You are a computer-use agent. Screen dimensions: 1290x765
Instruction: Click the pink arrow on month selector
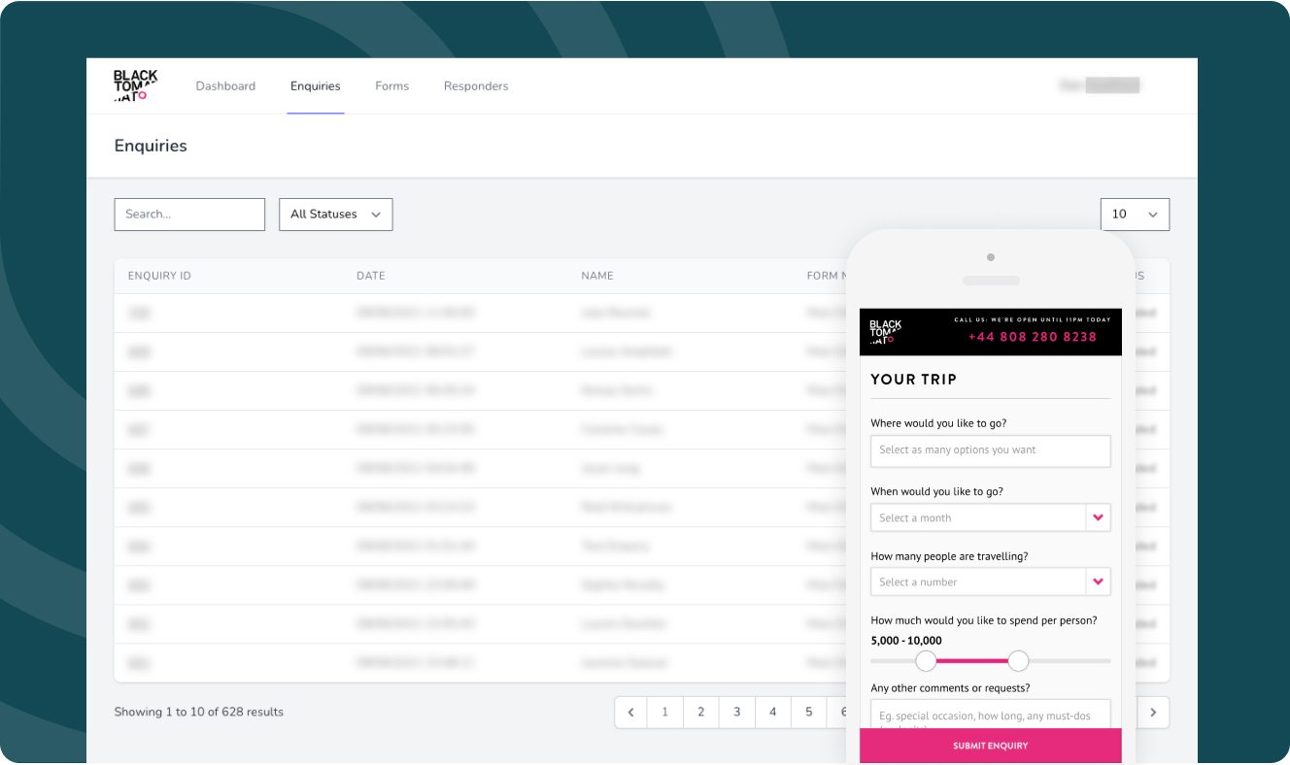point(1098,517)
